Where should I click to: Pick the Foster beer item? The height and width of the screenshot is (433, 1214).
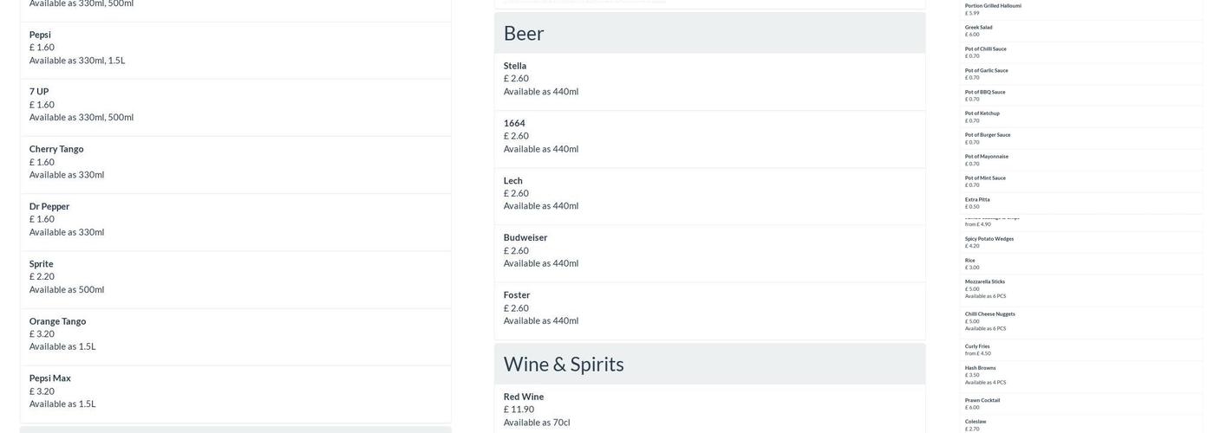click(517, 295)
